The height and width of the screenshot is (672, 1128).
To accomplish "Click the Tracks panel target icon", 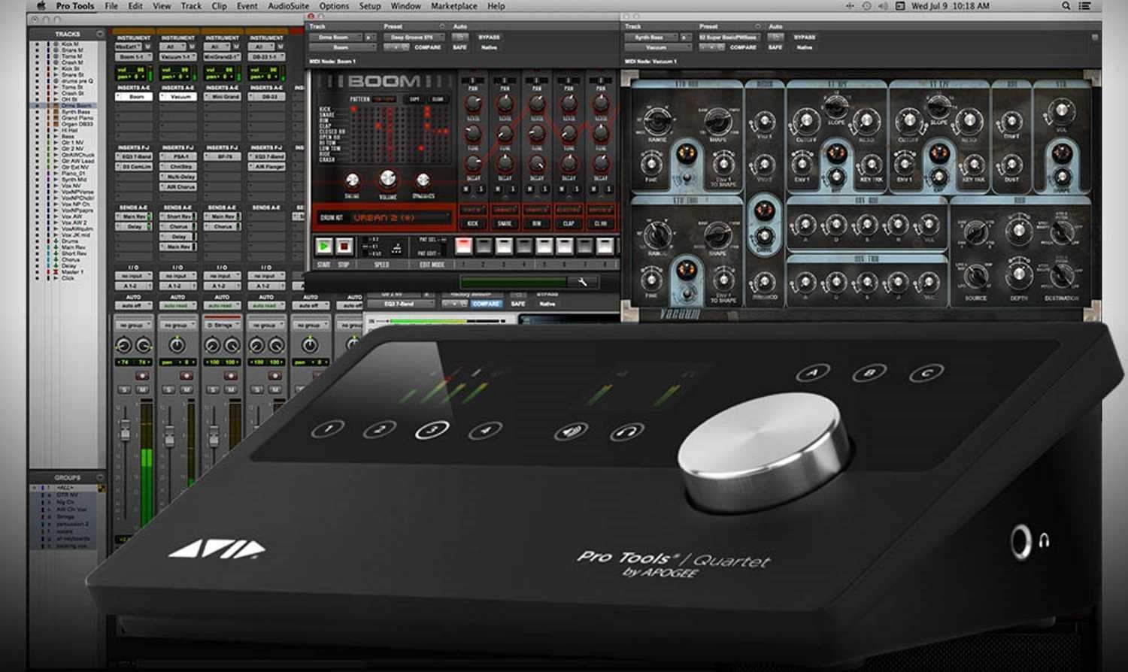I will tap(100, 34).
